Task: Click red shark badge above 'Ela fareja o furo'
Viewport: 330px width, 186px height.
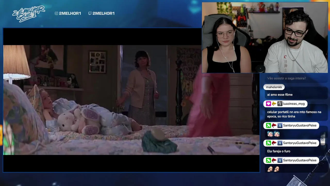Action: point(274,143)
